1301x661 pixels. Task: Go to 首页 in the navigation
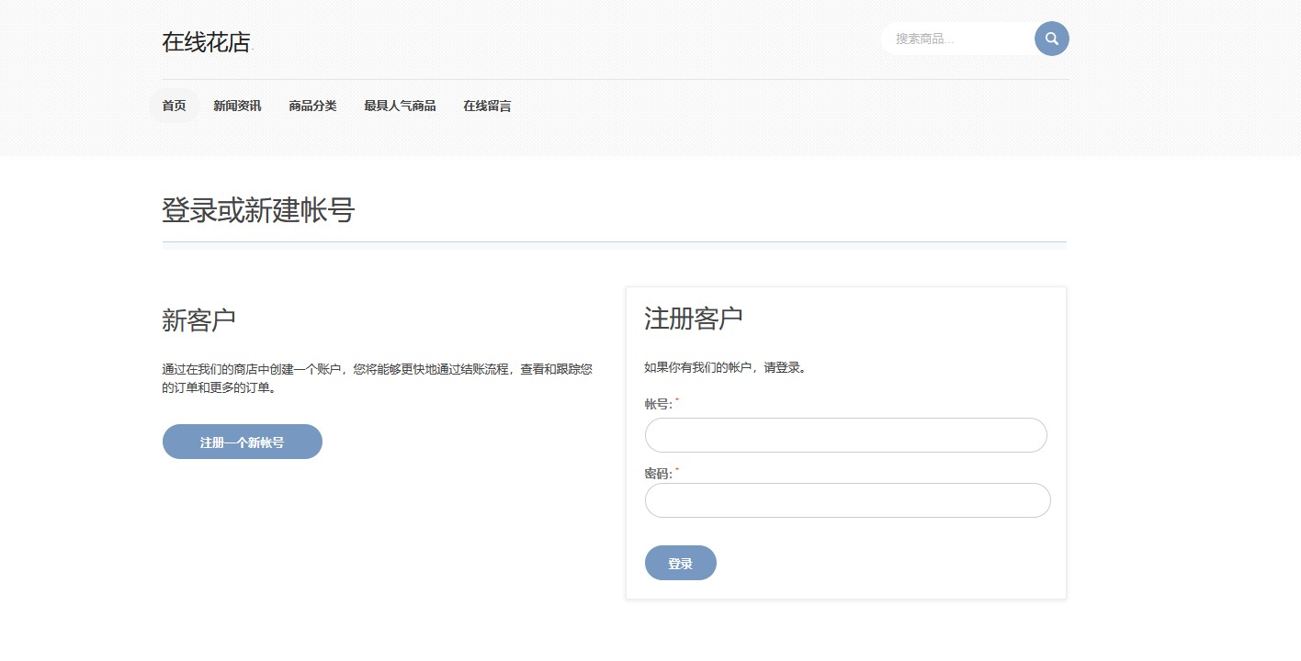pyautogui.click(x=174, y=106)
